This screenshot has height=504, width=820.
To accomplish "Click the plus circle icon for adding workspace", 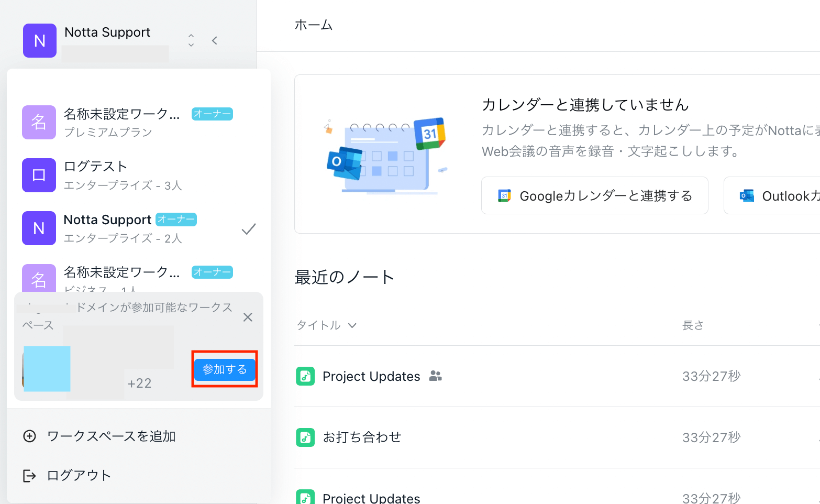I will [30, 436].
